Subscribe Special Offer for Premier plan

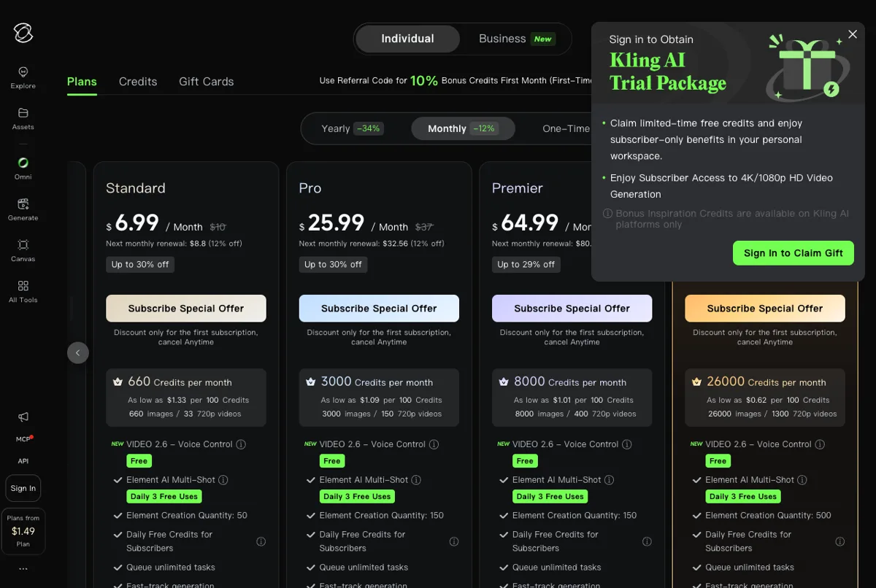[572, 309]
